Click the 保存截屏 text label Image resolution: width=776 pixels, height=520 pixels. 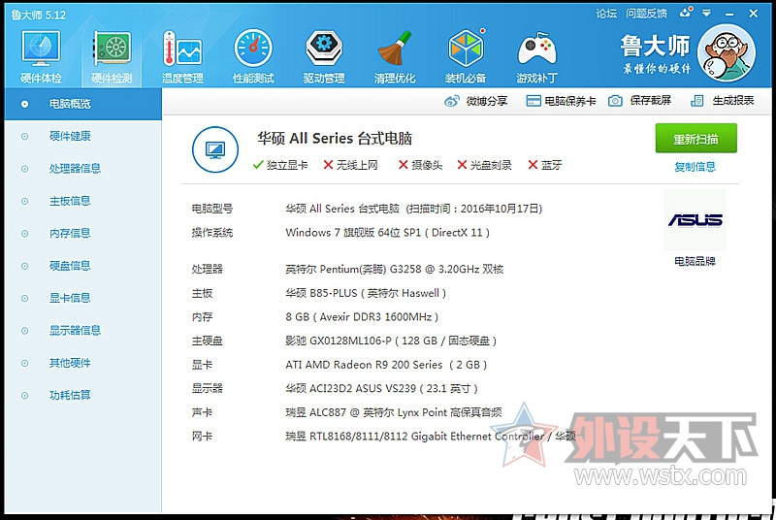650,101
